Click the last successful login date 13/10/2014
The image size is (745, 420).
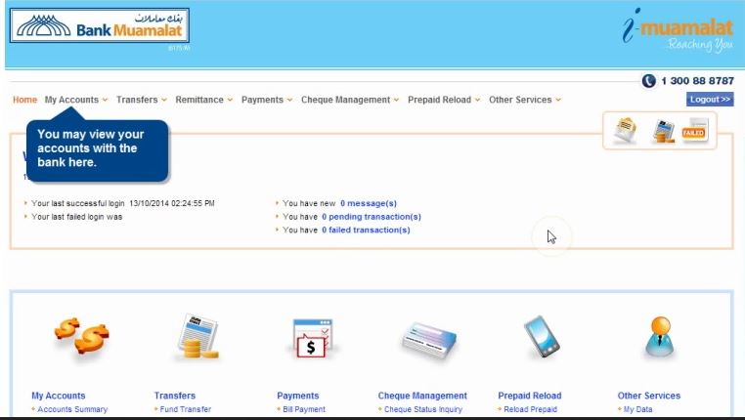(171, 203)
